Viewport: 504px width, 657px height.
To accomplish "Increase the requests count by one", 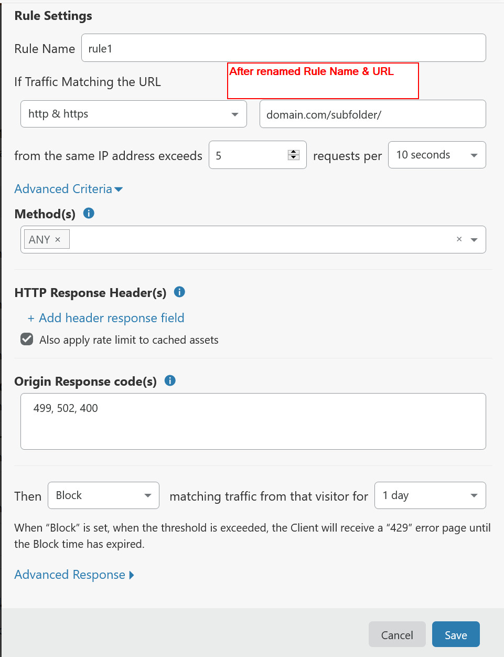I will 294,152.
